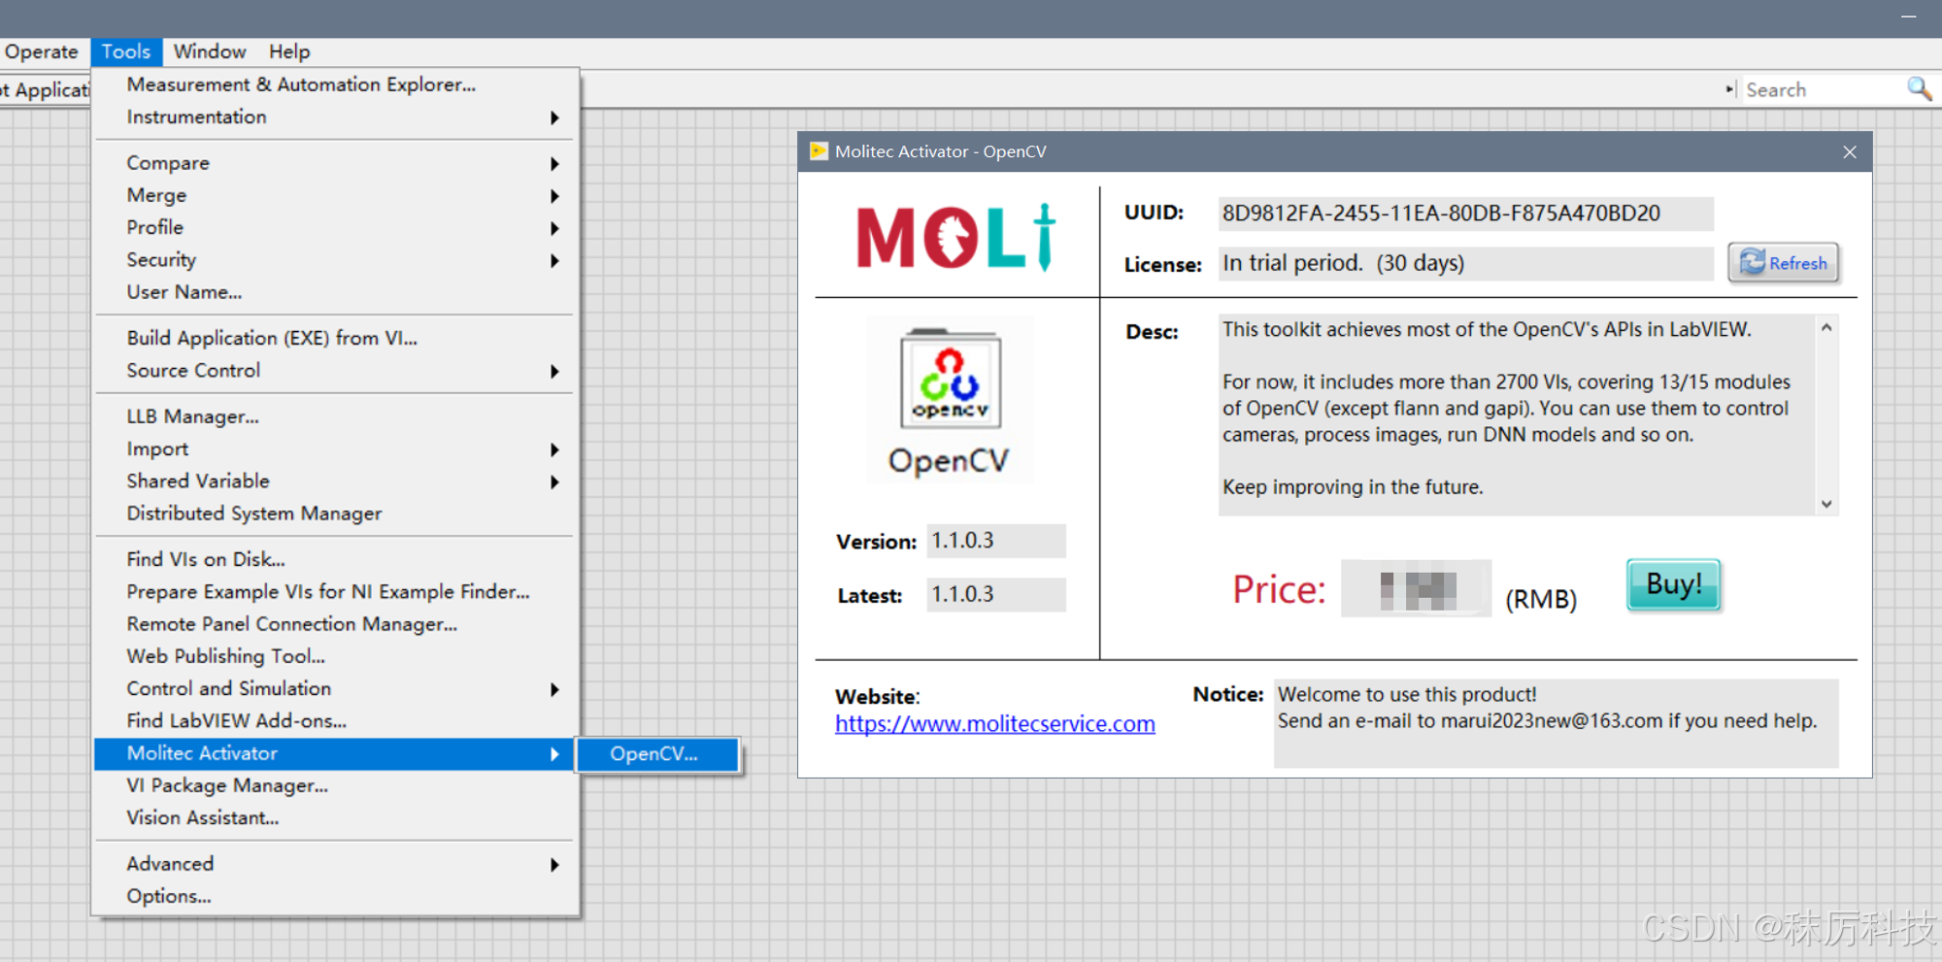Expand Control and Simulation submenu
The image size is (1942, 962).
pos(336,688)
